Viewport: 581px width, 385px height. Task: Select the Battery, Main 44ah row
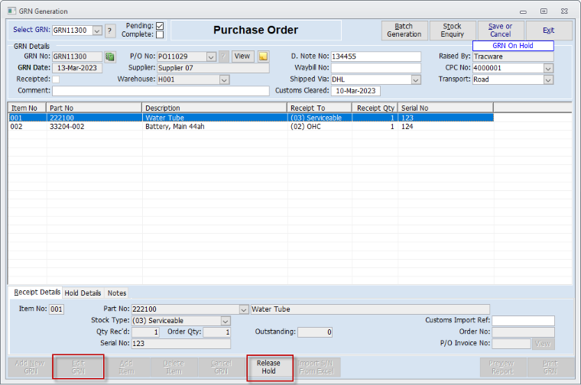click(251, 127)
